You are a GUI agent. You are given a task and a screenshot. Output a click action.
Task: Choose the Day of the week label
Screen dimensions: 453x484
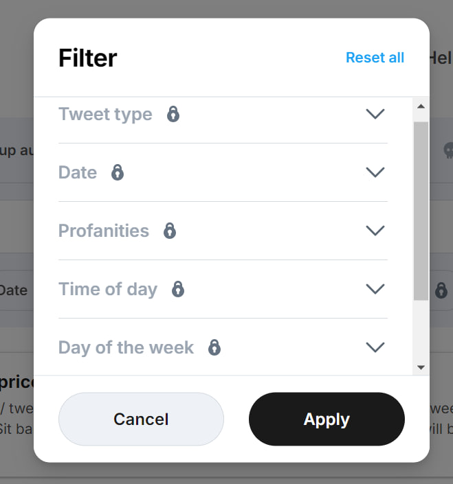coord(126,347)
